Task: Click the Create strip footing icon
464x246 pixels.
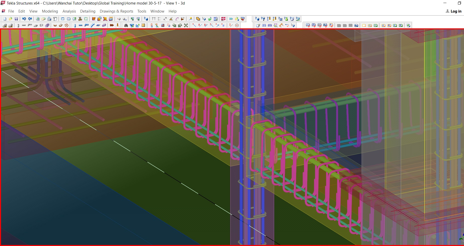Action: pos(11,25)
